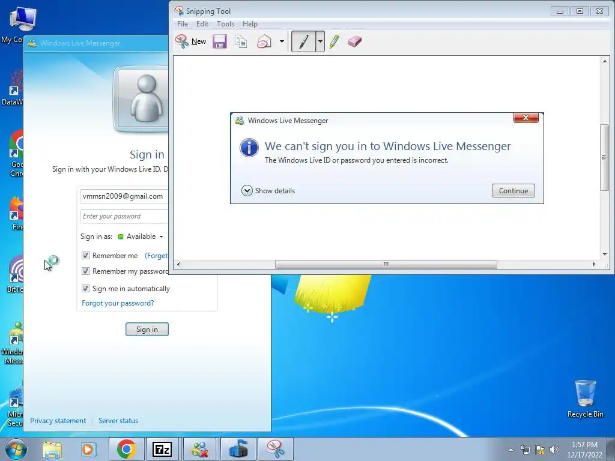Open the Recycle Bin desktop icon
Image resolution: width=615 pixels, height=461 pixels.
coord(585,399)
